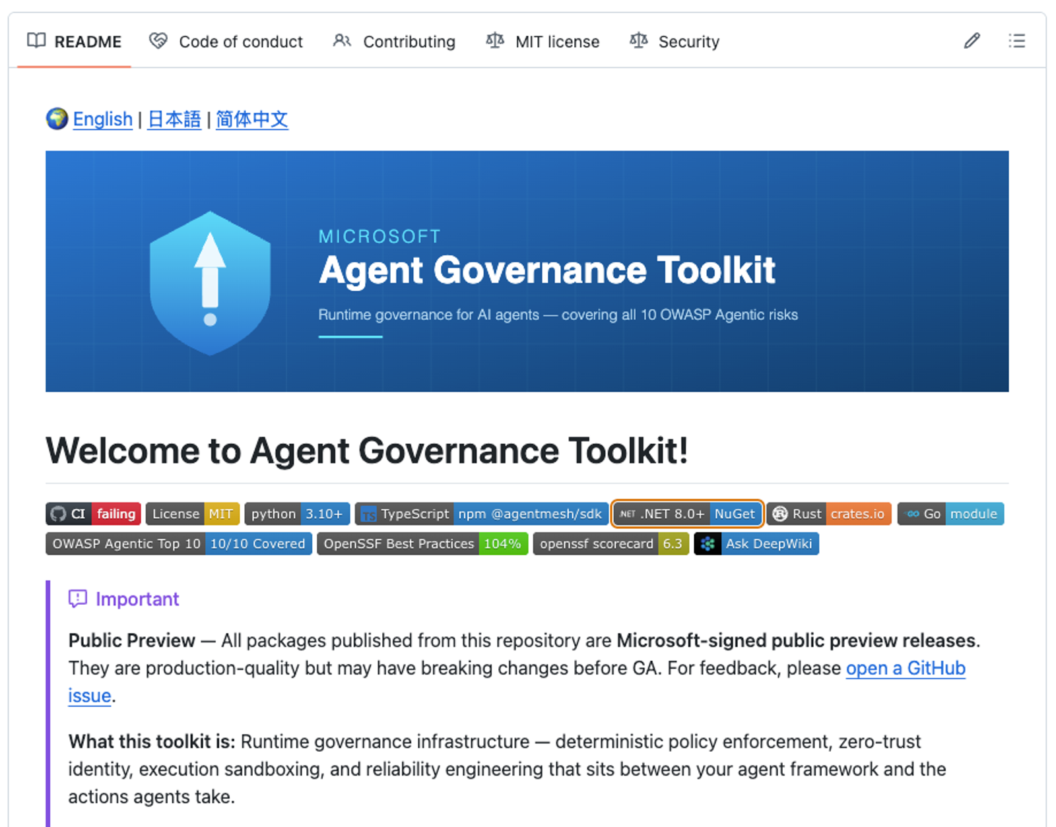The width and height of the screenshot is (1056, 827).
Task: Click the OpenSSF Best Practices 104% badge
Action: (422, 543)
